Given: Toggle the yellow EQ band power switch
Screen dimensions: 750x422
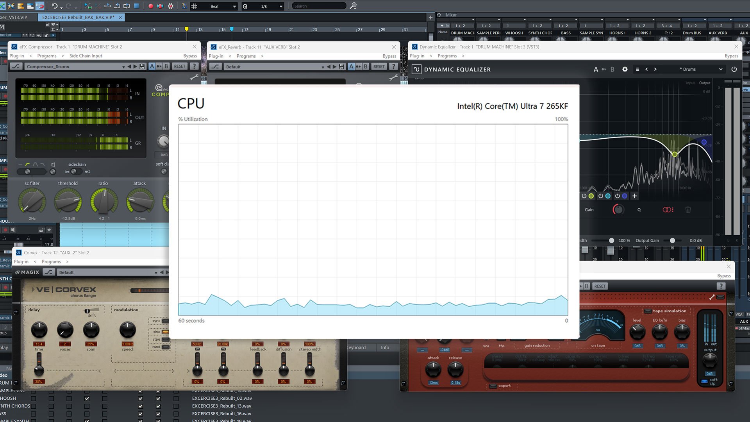Looking at the screenshot, I should tap(584, 196).
